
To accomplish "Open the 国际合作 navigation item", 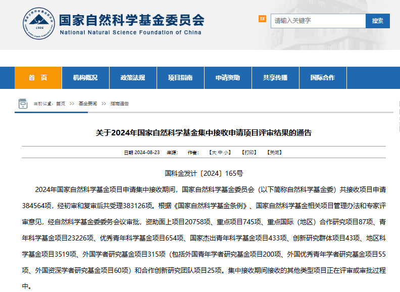I will (322, 78).
